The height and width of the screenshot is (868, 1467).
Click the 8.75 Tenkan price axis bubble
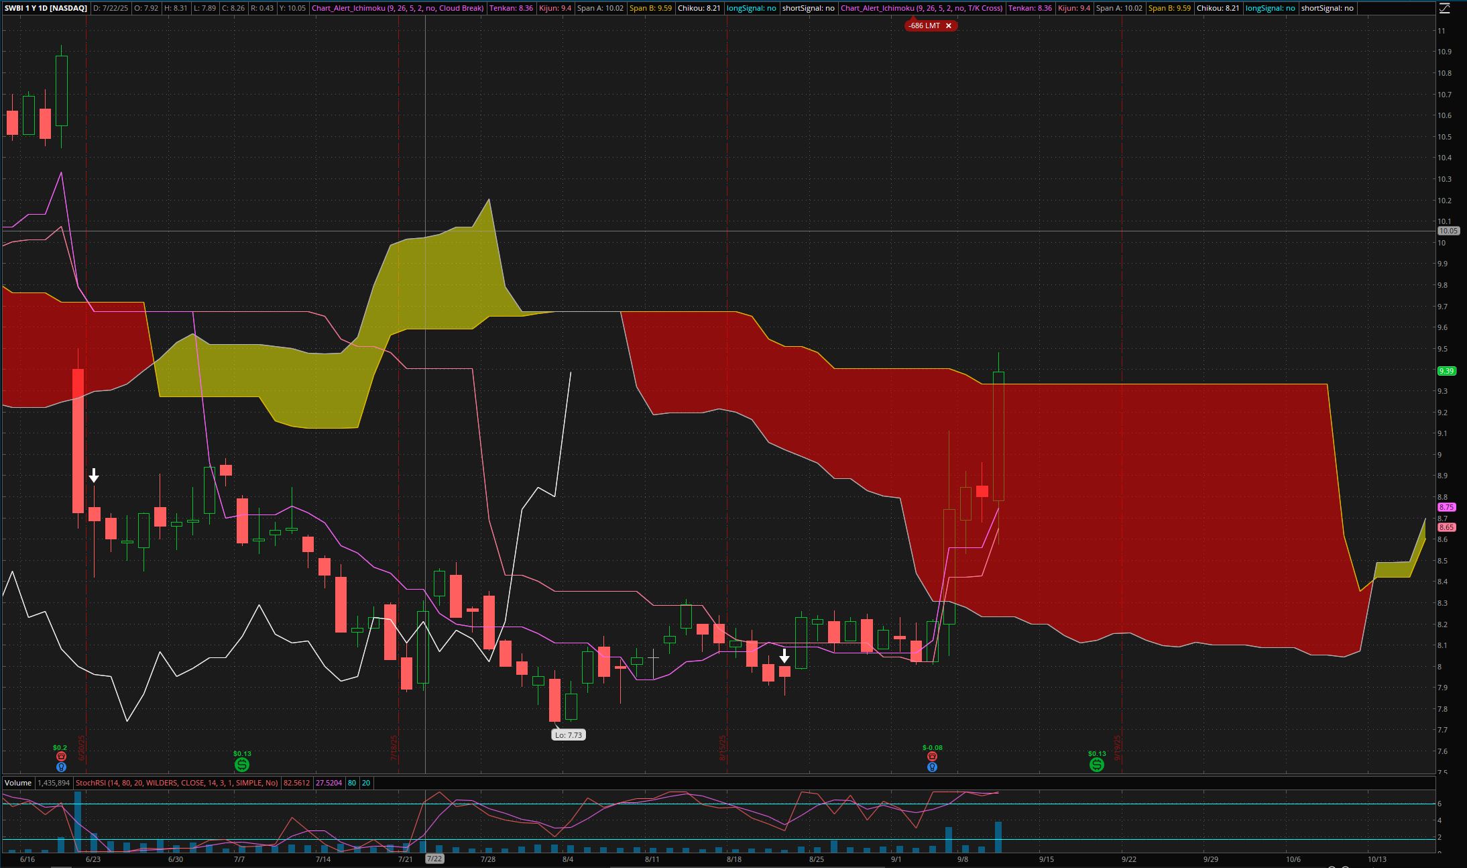point(1446,507)
